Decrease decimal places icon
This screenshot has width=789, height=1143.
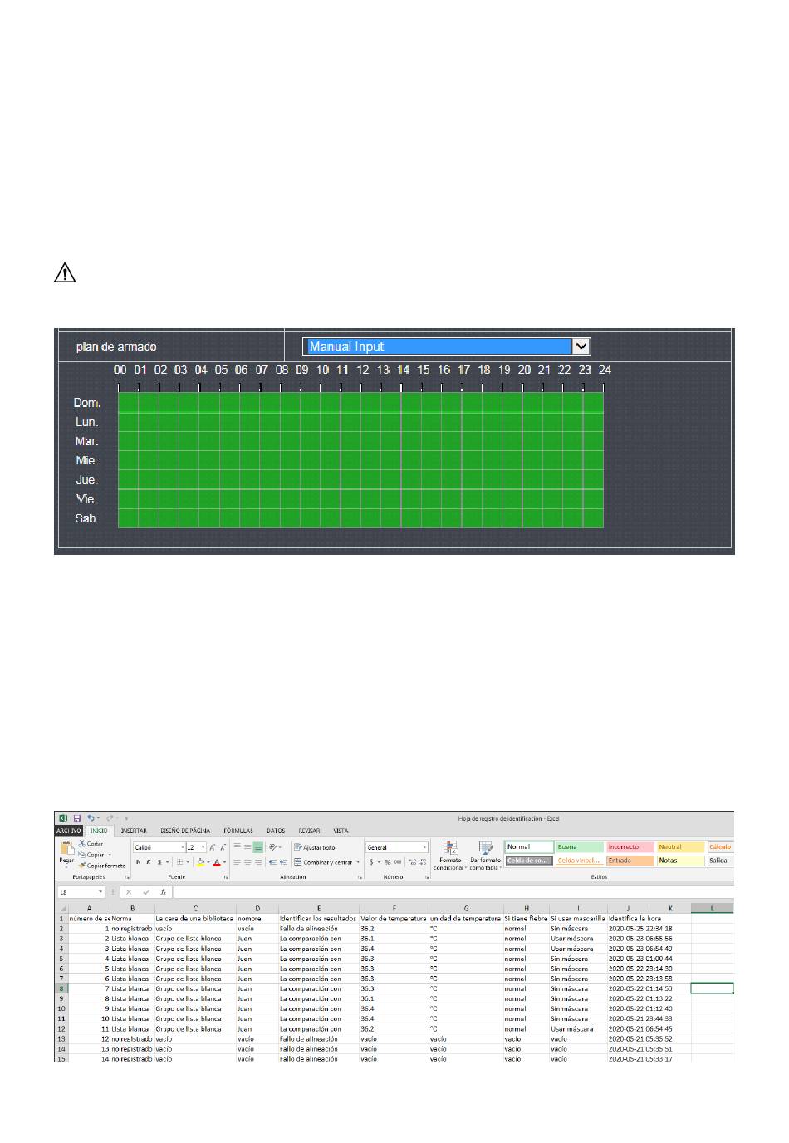click(424, 862)
